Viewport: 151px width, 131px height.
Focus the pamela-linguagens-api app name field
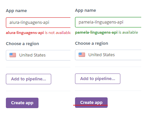coord(108,22)
